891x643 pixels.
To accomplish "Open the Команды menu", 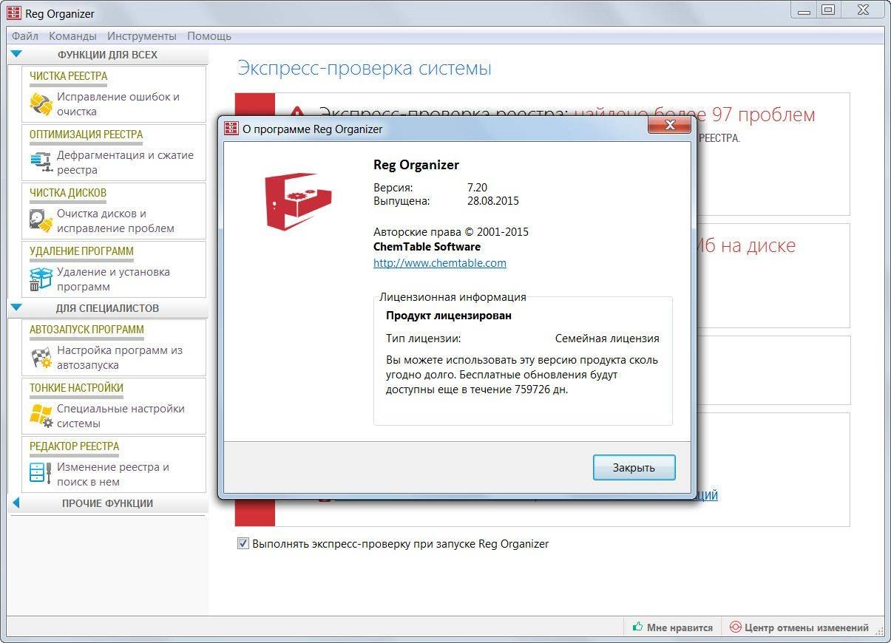I will (x=72, y=35).
